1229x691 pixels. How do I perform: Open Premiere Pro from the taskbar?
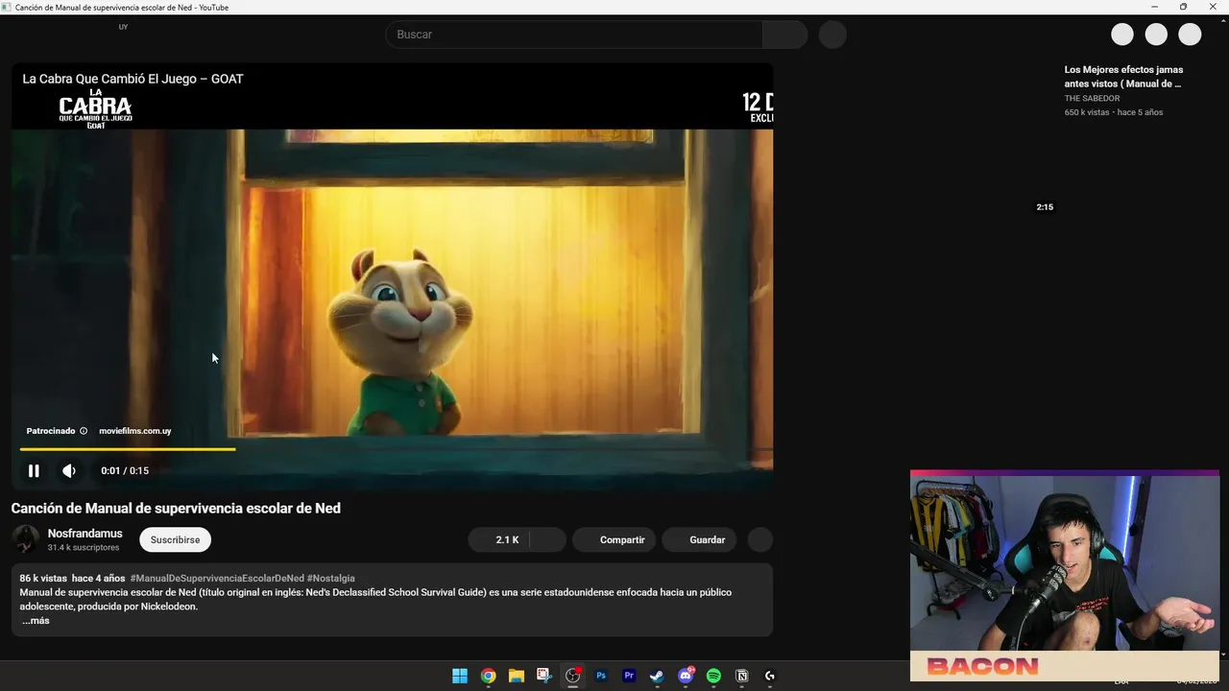coord(629,676)
